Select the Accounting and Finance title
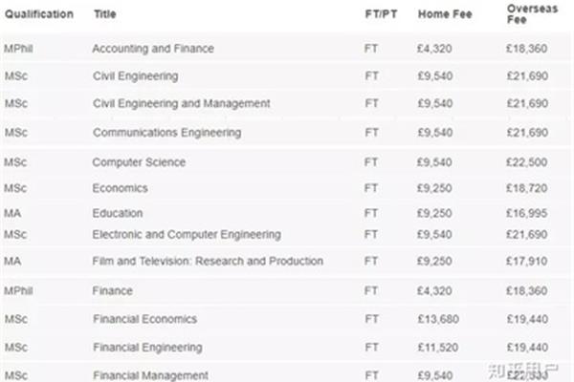The image size is (574, 382). 153,49
